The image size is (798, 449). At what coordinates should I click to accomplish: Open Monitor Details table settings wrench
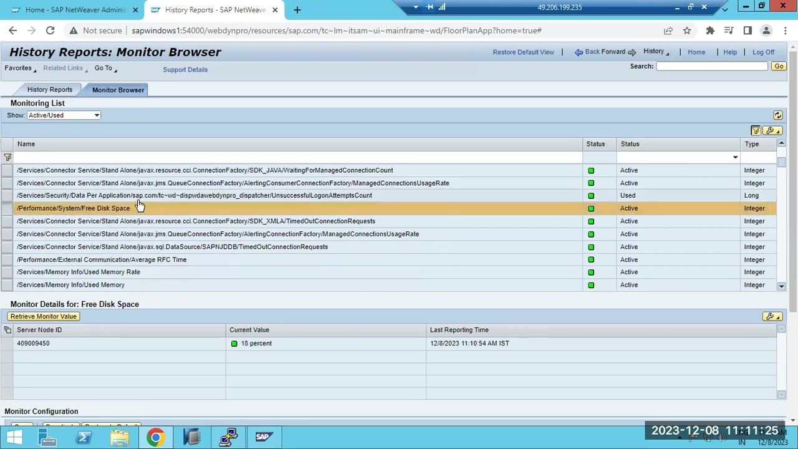pyautogui.click(x=772, y=317)
